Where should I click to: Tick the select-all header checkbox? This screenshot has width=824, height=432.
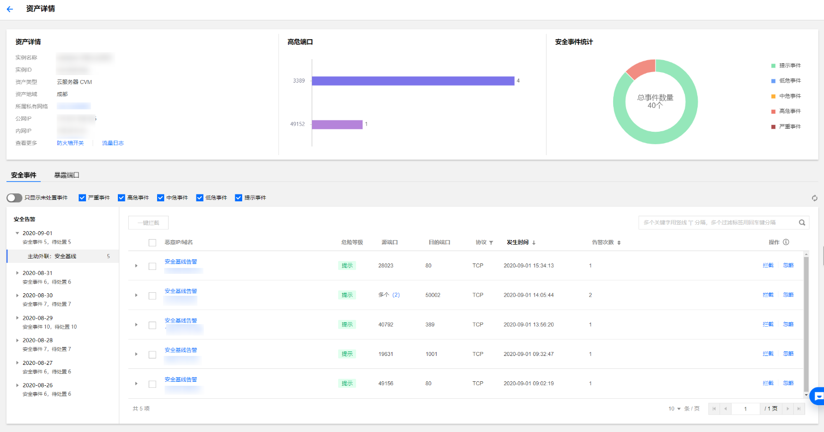153,243
